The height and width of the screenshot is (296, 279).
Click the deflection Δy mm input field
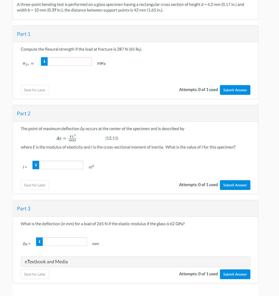[65, 242]
